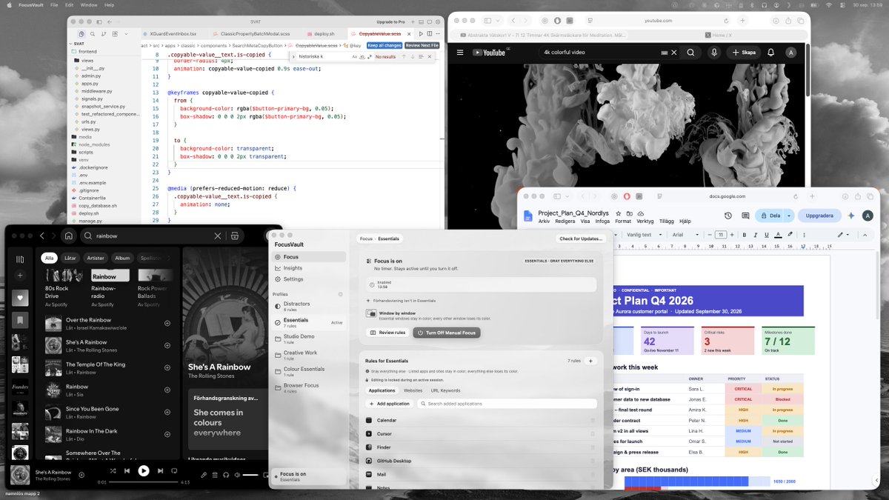Click the Spotify track progress bar
The width and height of the screenshot is (889, 500).
pyautogui.click(x=142, y=482)
